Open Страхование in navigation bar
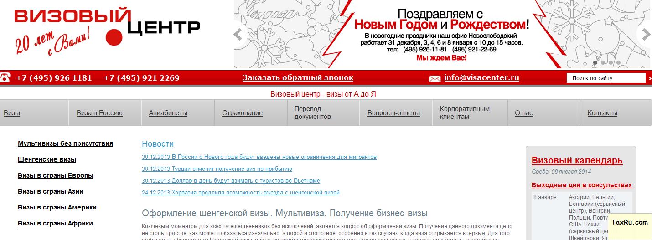Viewport: 652px width, 240px height. [x=242, y=113]
